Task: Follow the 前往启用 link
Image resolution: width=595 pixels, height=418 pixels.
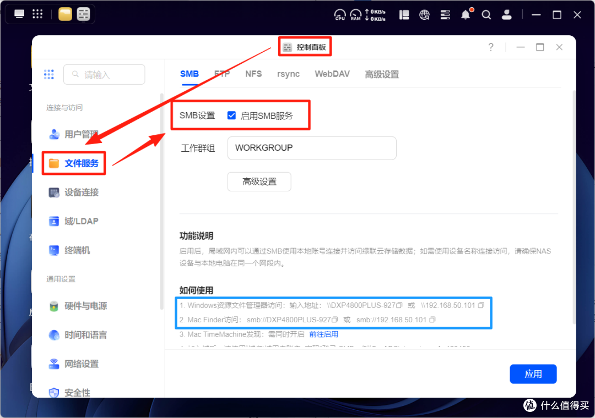Action: point(324,334)
